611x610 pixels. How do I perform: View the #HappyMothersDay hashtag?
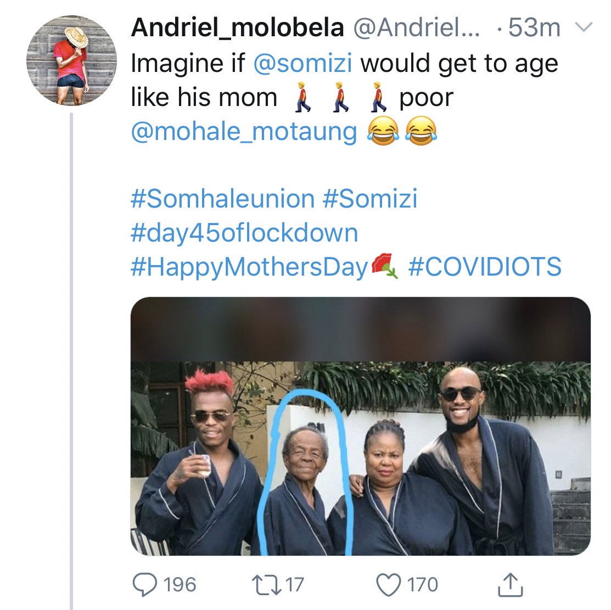pyautogui.click(x=249, y=267)
